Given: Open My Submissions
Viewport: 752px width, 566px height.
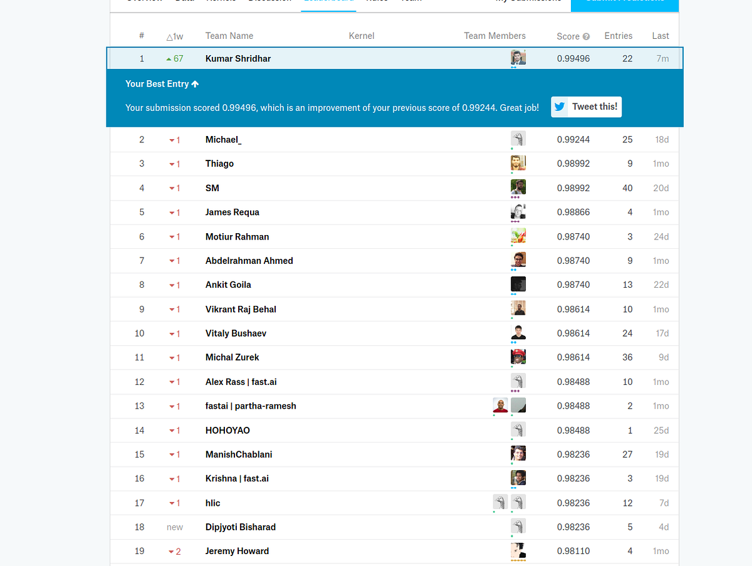Looking at the screenshot, I should pyautogui.click(x=528, y=1).
